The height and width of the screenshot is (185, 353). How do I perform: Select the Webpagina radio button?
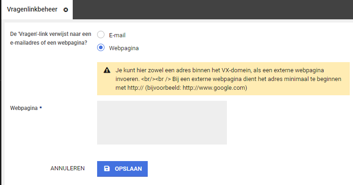point(101,47)
